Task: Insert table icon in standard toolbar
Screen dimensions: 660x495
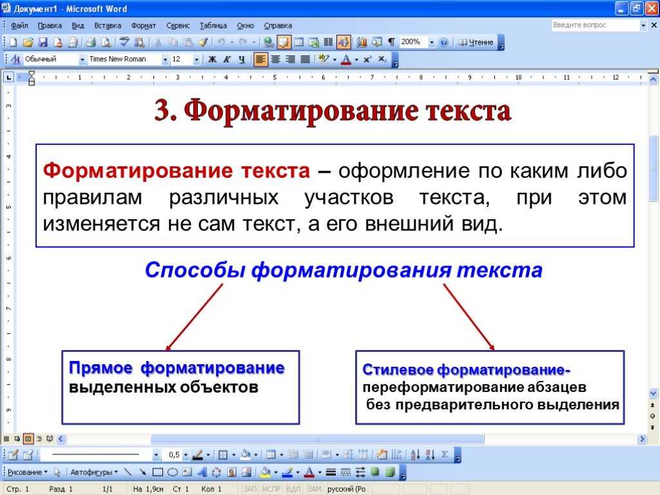Action: (299, 42)
